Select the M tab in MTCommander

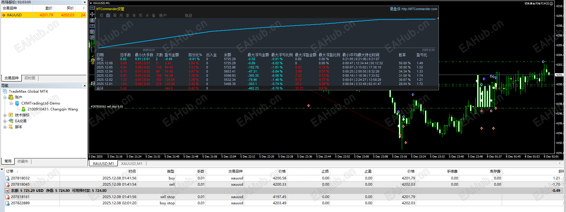click(x=147, y=15)
